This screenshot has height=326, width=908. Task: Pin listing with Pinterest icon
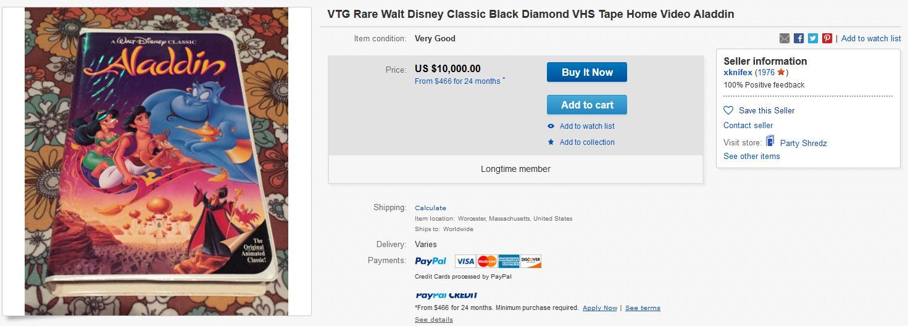click(827, 38)
